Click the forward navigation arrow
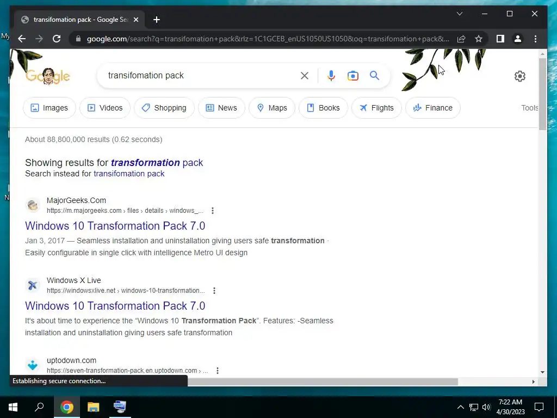This screenshot has width=557, height=418. click(39, 39)
